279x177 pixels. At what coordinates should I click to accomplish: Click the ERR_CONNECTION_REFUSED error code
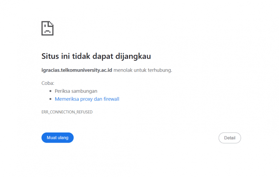point(67,112)
